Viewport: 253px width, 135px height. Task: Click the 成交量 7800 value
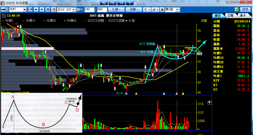click(241, 71)
